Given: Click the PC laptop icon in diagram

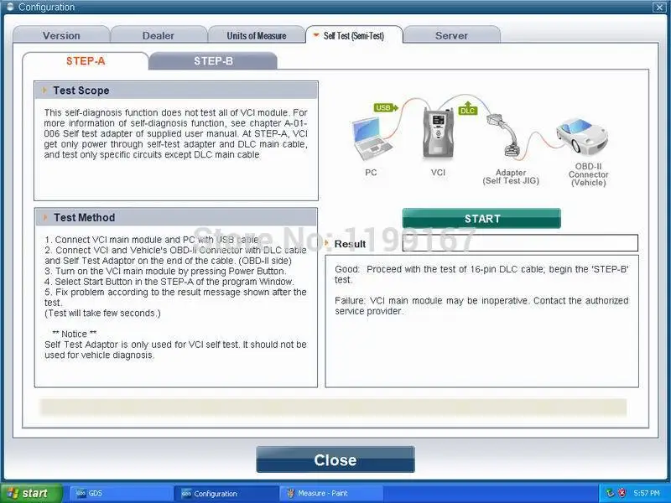Looking at the screenshot, I should (x=371, y=137).
